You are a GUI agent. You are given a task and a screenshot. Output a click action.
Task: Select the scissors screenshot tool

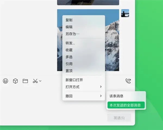click(x=35, y=81)
